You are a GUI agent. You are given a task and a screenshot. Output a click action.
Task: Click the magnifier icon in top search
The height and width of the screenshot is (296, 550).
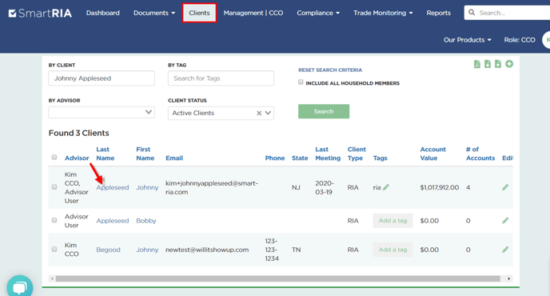472,13
